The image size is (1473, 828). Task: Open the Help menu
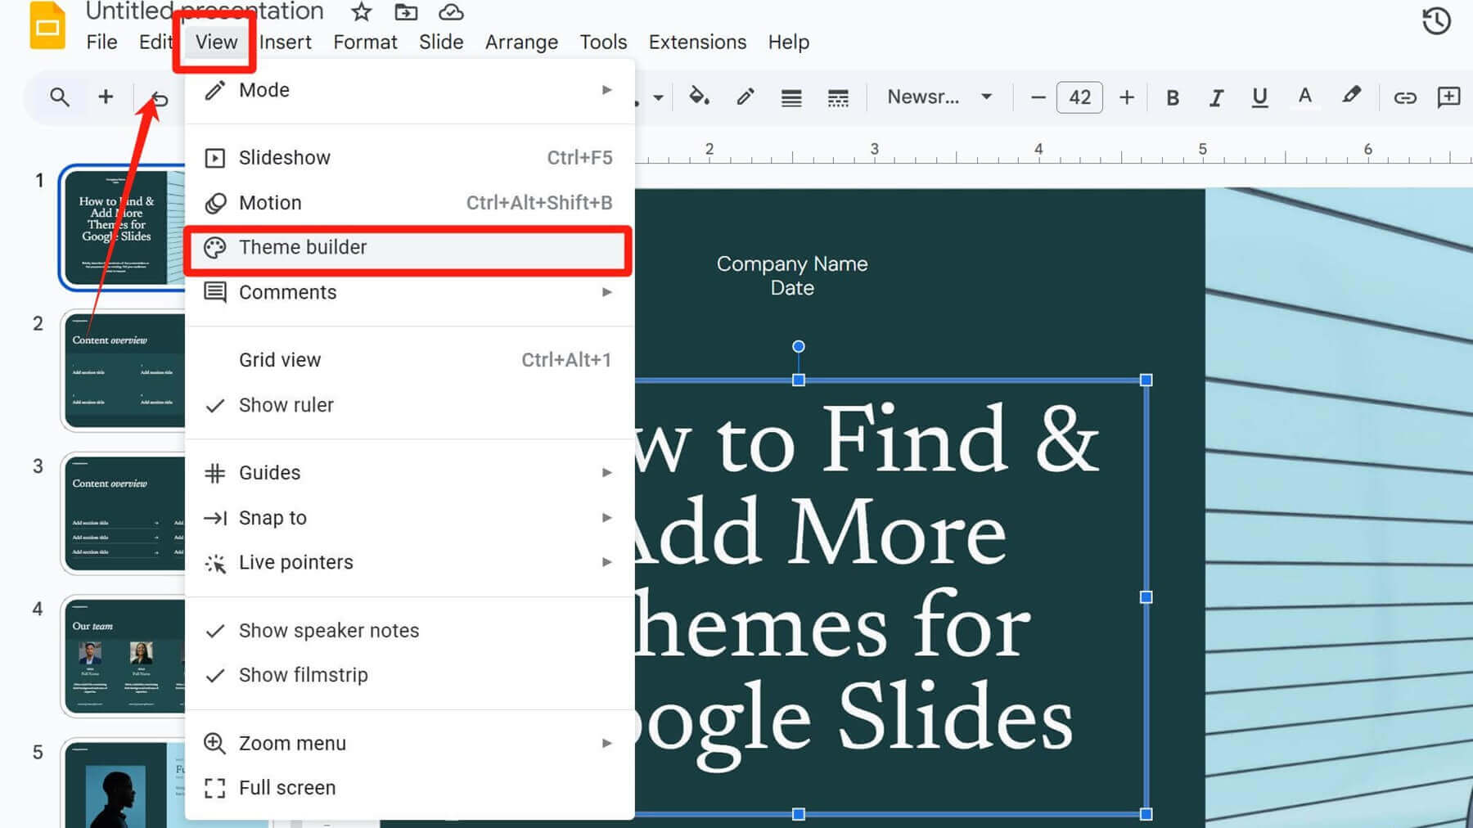point(788,42)
